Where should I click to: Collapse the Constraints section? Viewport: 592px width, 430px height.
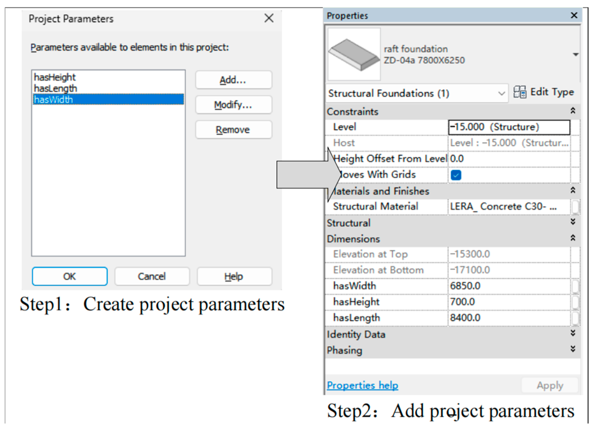tap(573, 111)
